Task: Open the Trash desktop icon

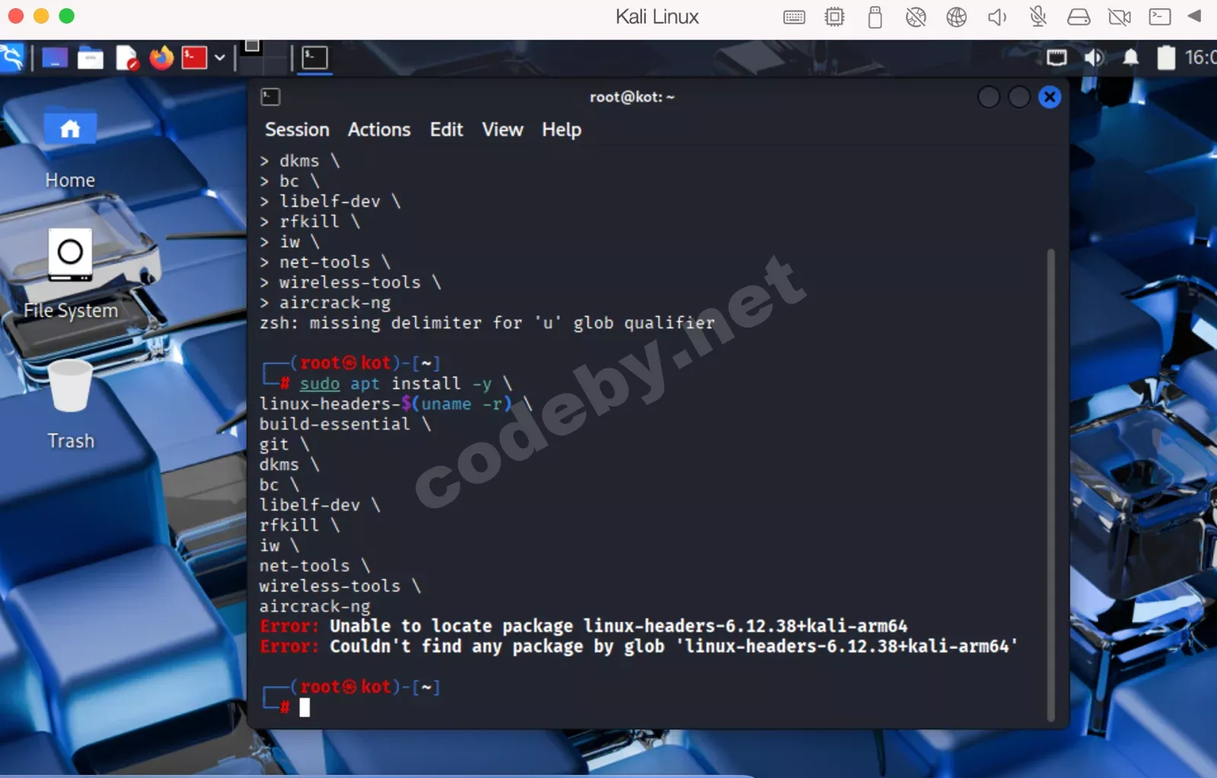Action: 71,406
